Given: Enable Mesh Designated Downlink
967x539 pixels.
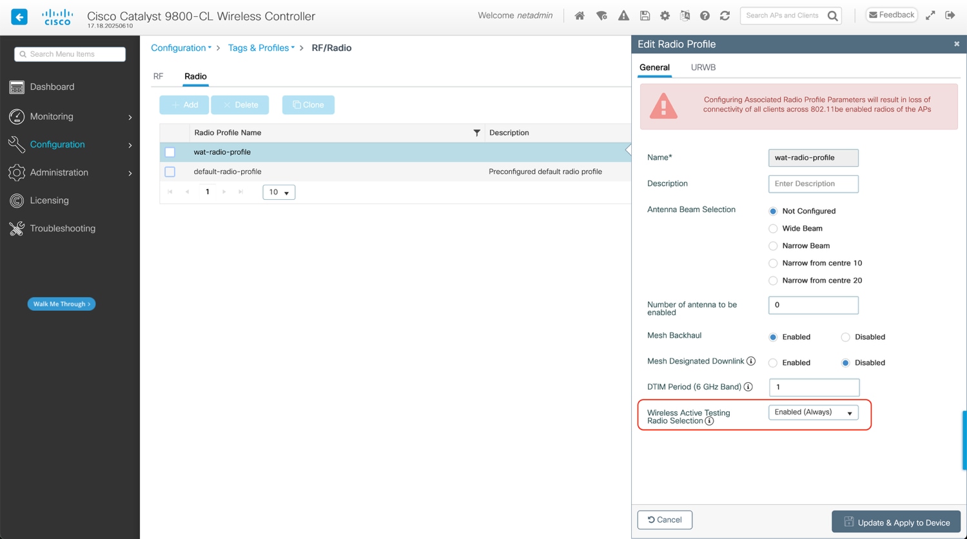Looking at the screenshot, I should pos(773,362).
